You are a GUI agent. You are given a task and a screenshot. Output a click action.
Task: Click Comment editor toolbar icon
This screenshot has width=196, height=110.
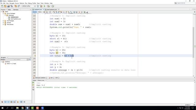[x=85, y=12]
